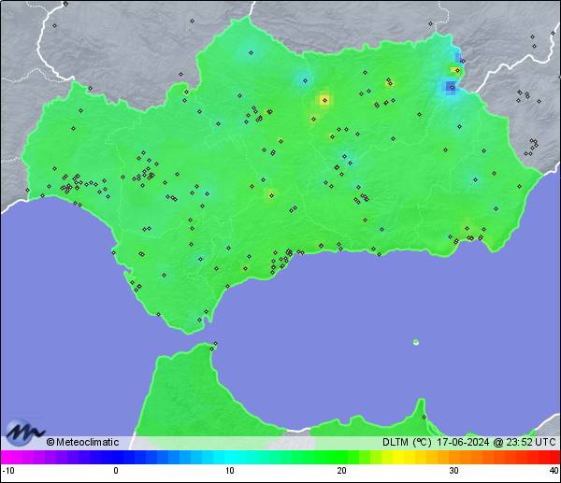Select the station marker on the dark blue cold spot

pyautogui.click(x=451, y=87)
